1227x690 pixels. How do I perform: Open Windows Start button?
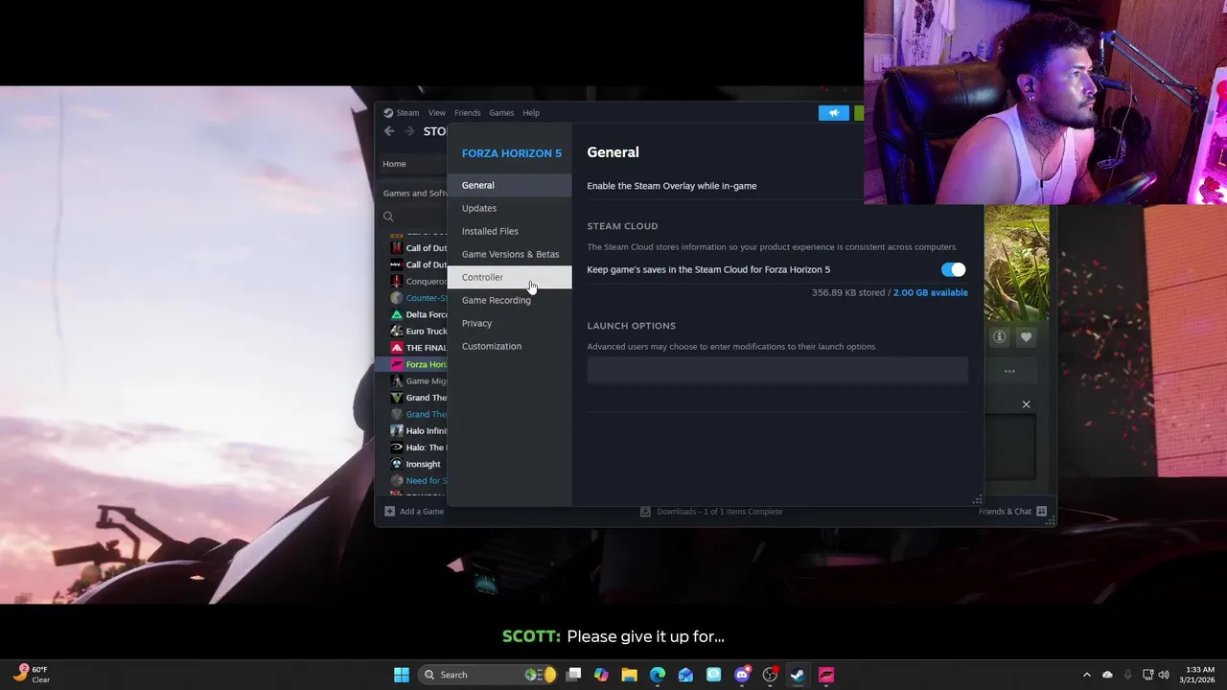(402, 675)
